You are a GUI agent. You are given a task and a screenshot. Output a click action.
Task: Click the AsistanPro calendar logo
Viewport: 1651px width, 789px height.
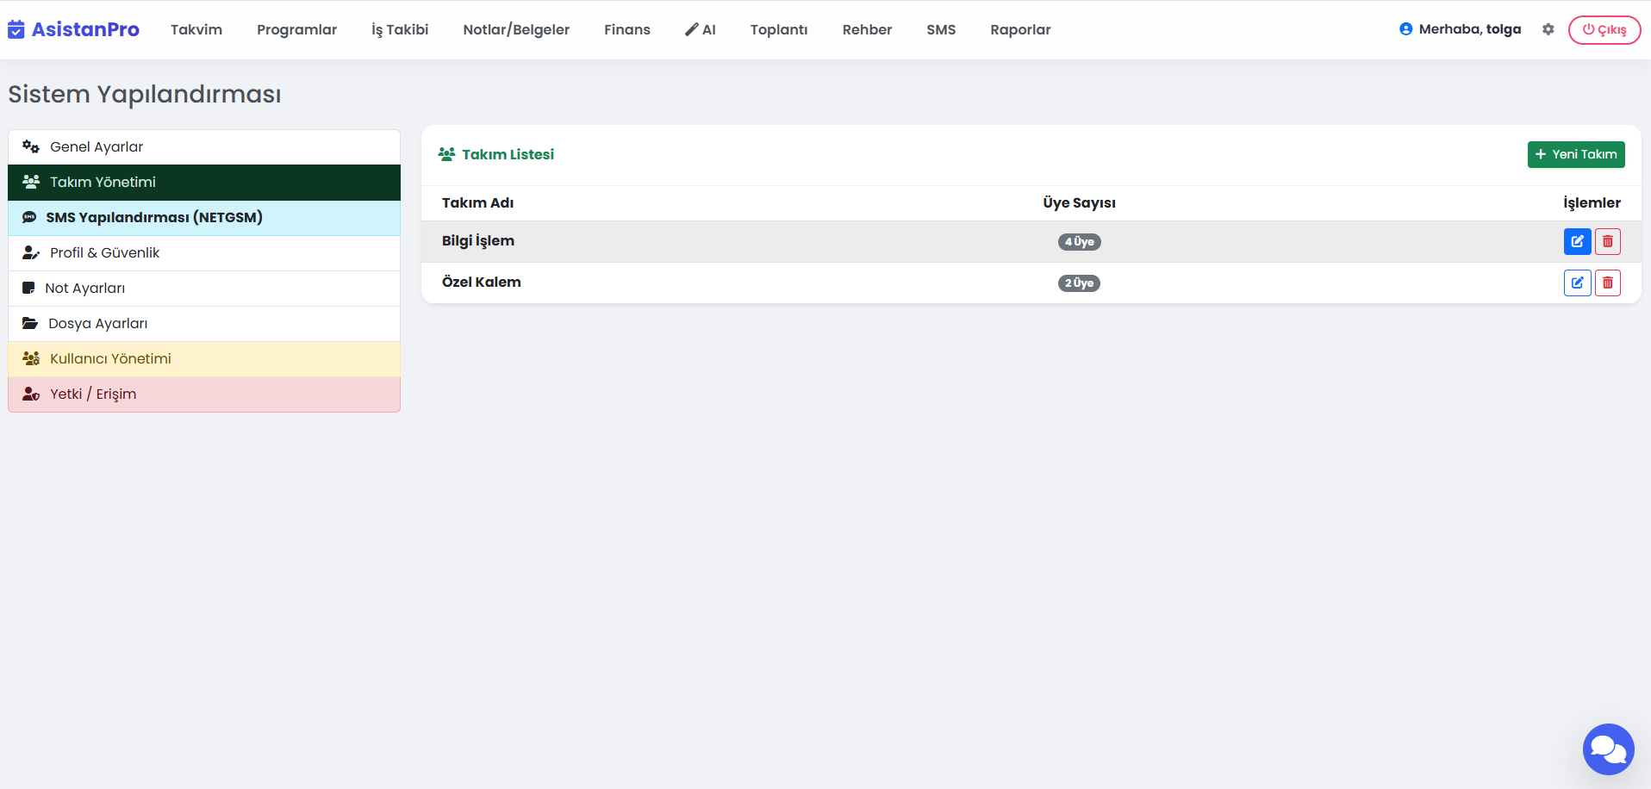16,30
